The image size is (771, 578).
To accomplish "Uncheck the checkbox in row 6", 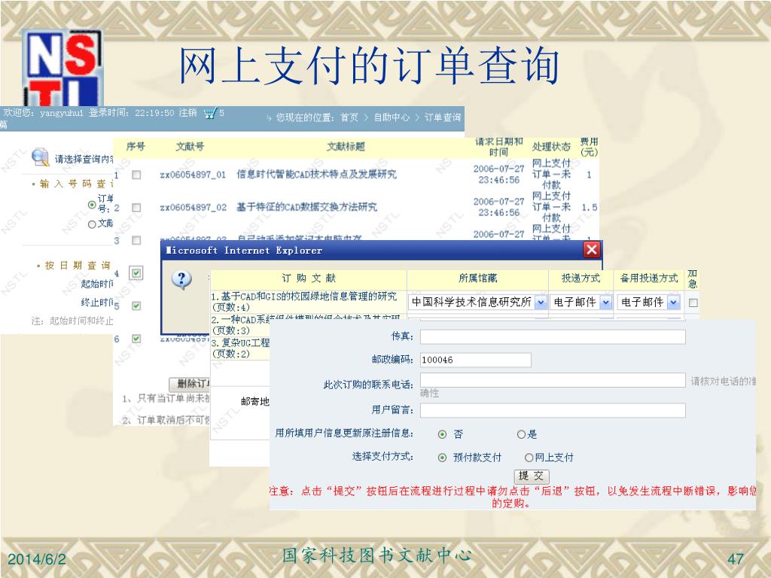I will point(136,339).
